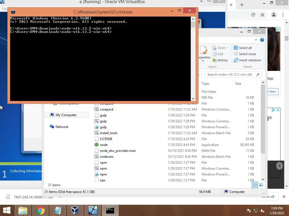Open the network tray icon
The width and height of the screenshot is (289, 216).
pyautogui.click(x=256, y=211)
